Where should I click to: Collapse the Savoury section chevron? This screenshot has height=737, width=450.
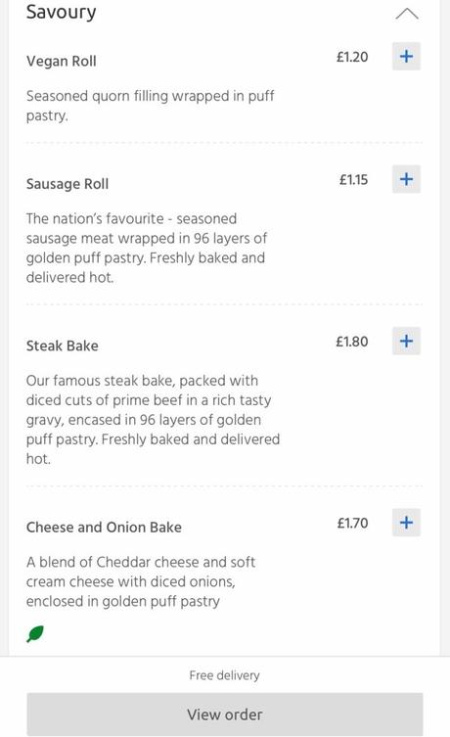(x=407, y=14)
